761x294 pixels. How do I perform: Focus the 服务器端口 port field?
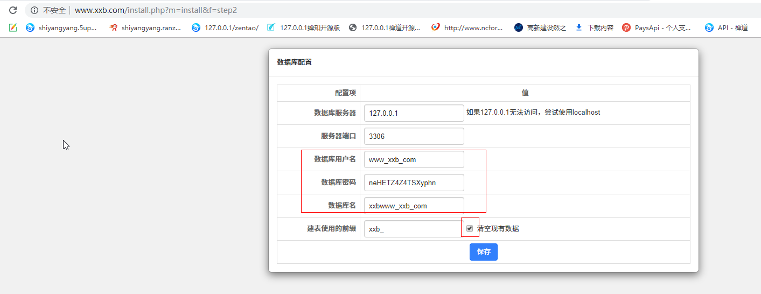click(x=414, y=136)
